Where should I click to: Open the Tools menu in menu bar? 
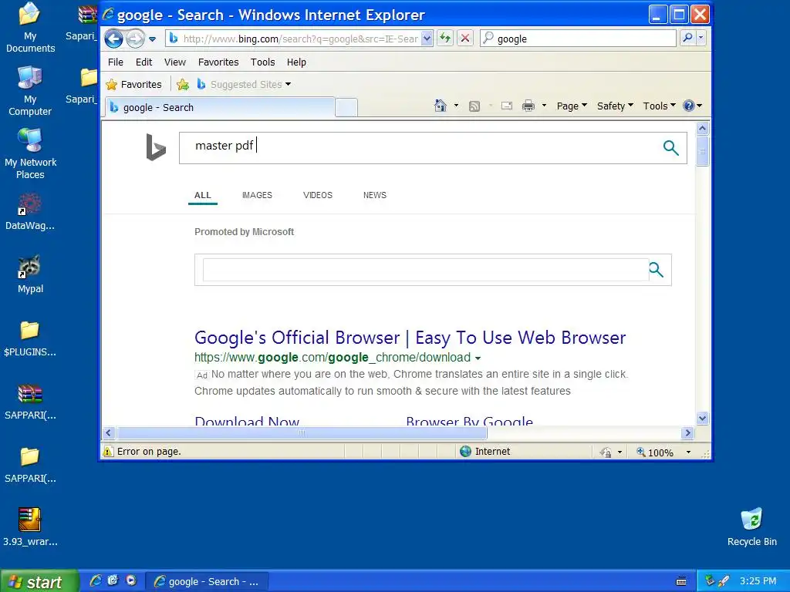pyautogui.click(x=262, y=62)
